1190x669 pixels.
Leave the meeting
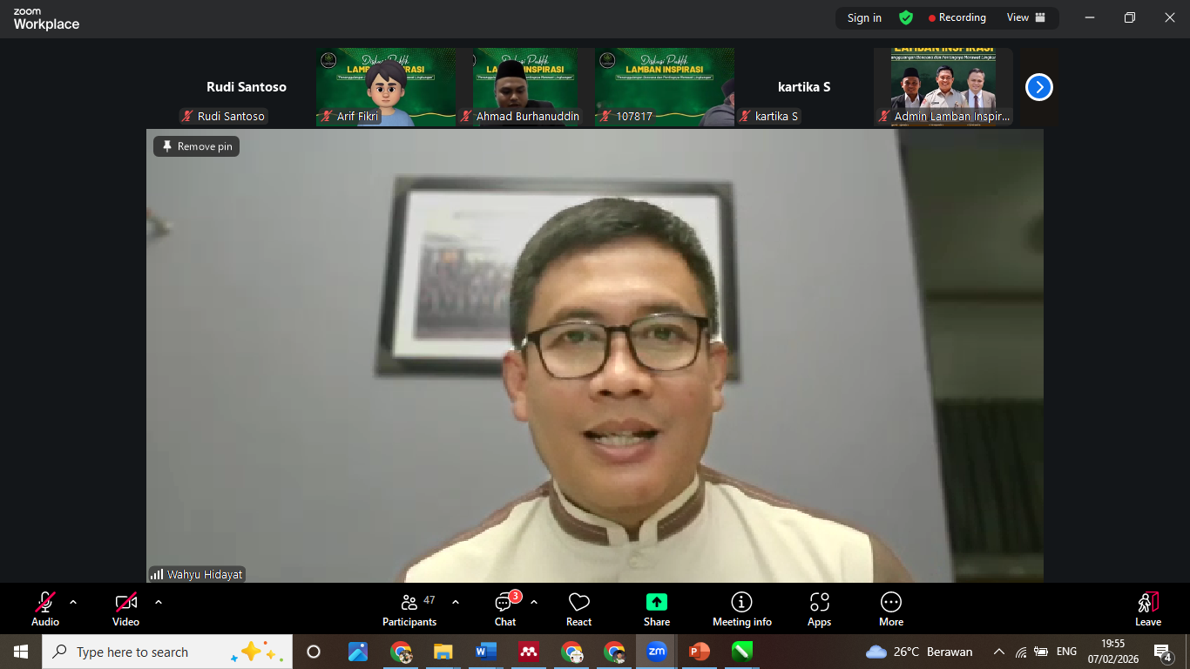point(1147,607)
